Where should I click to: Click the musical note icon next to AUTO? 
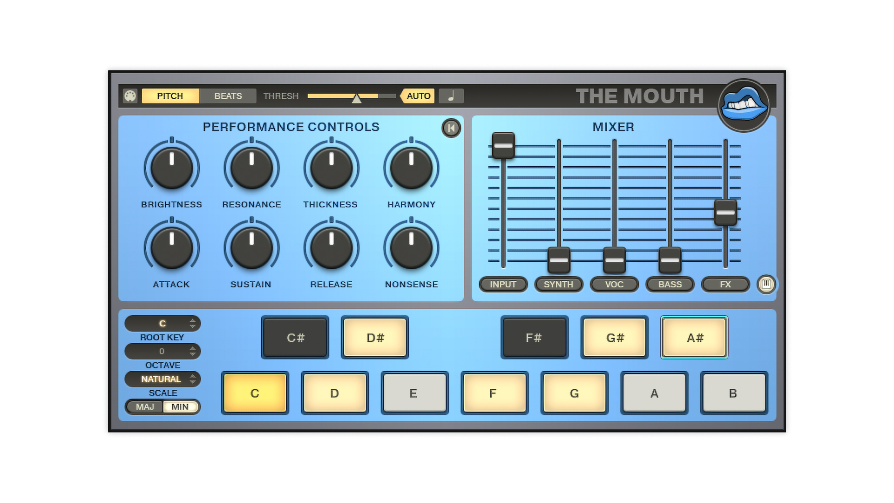[451, 96]
